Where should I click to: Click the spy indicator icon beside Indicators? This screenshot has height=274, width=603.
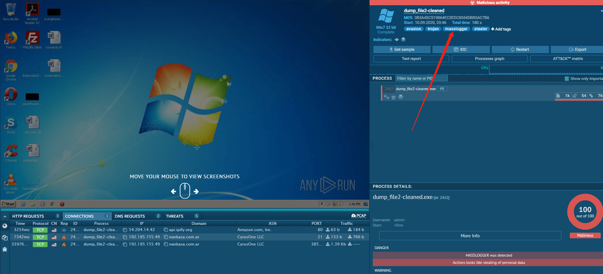403,40
